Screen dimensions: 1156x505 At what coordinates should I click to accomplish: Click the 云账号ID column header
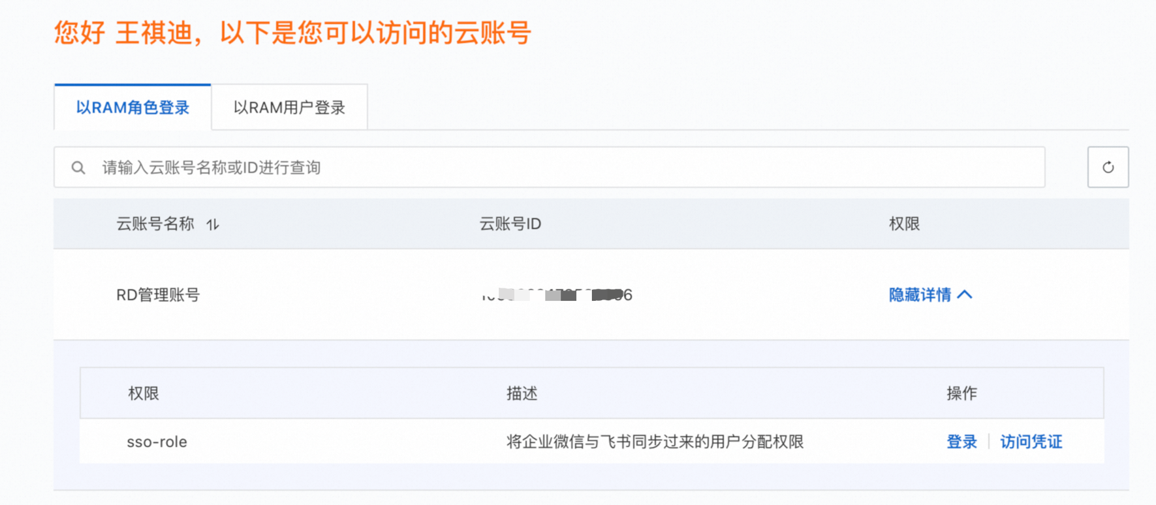(x=510, y=224)
